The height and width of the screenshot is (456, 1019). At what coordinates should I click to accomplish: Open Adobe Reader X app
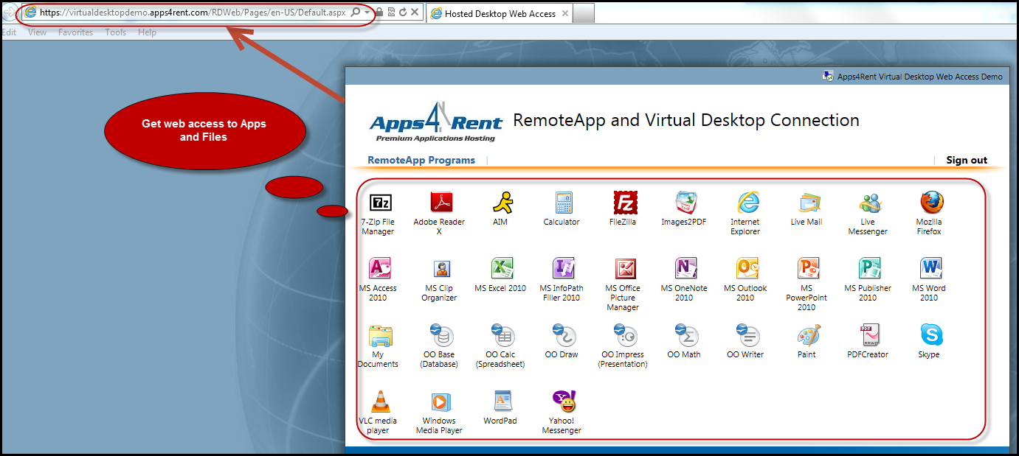pyautogui.click(x=441, y=203)
